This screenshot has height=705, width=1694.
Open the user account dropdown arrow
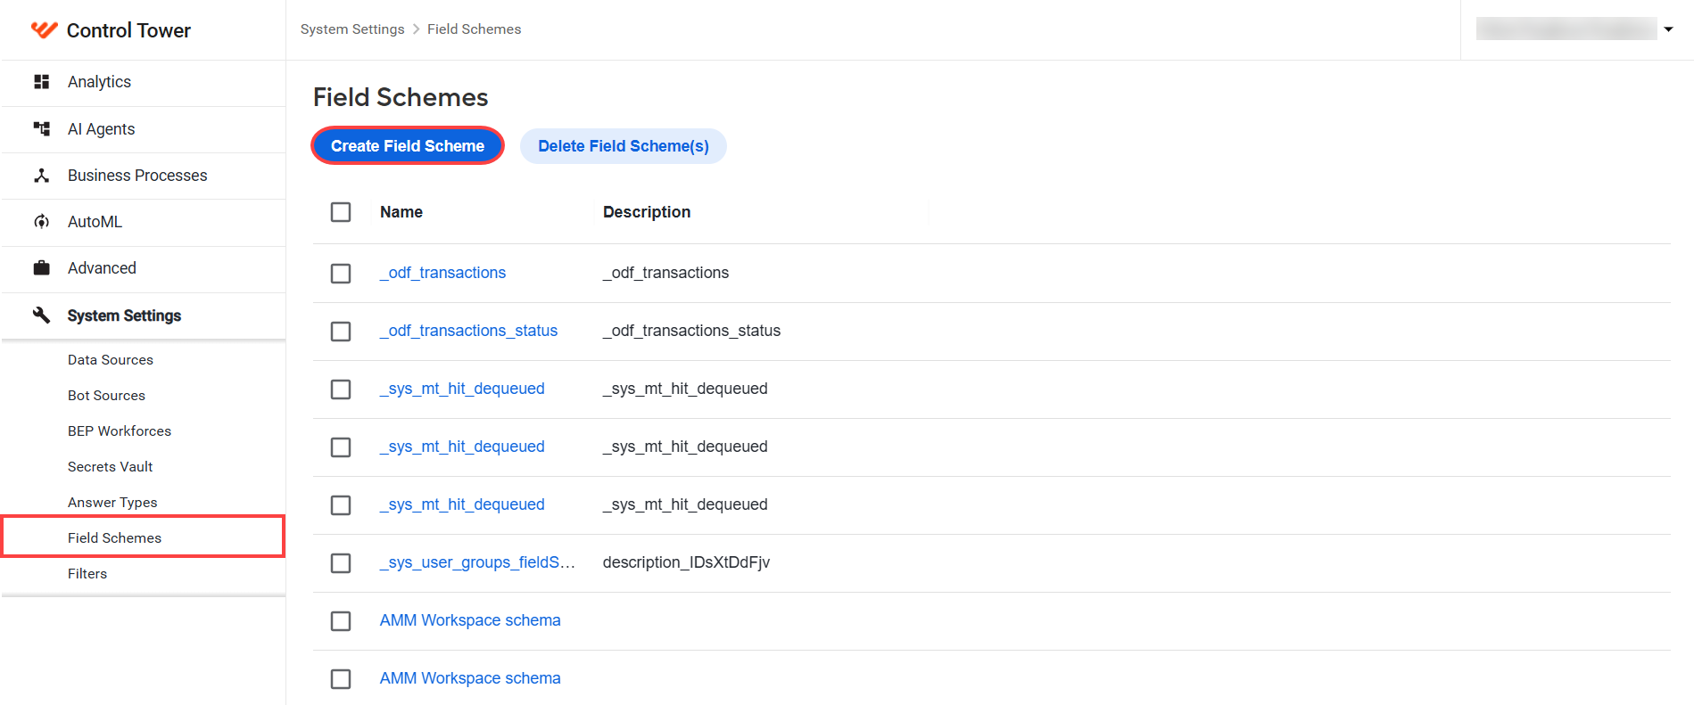click(x=1668, y=29)
